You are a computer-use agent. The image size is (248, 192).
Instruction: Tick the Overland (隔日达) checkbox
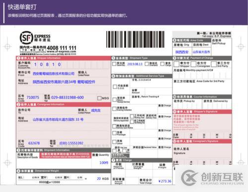tap(147, 64)
